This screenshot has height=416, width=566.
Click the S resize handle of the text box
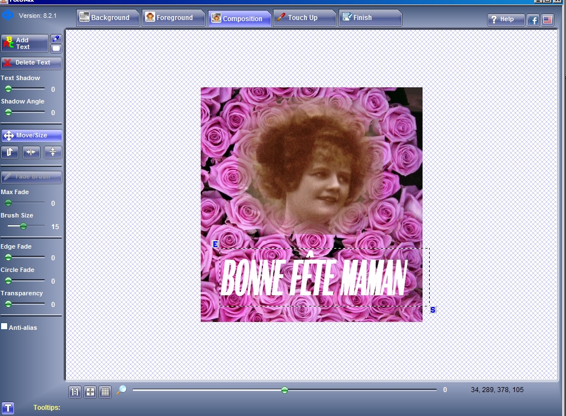click(x=433, y=310)
